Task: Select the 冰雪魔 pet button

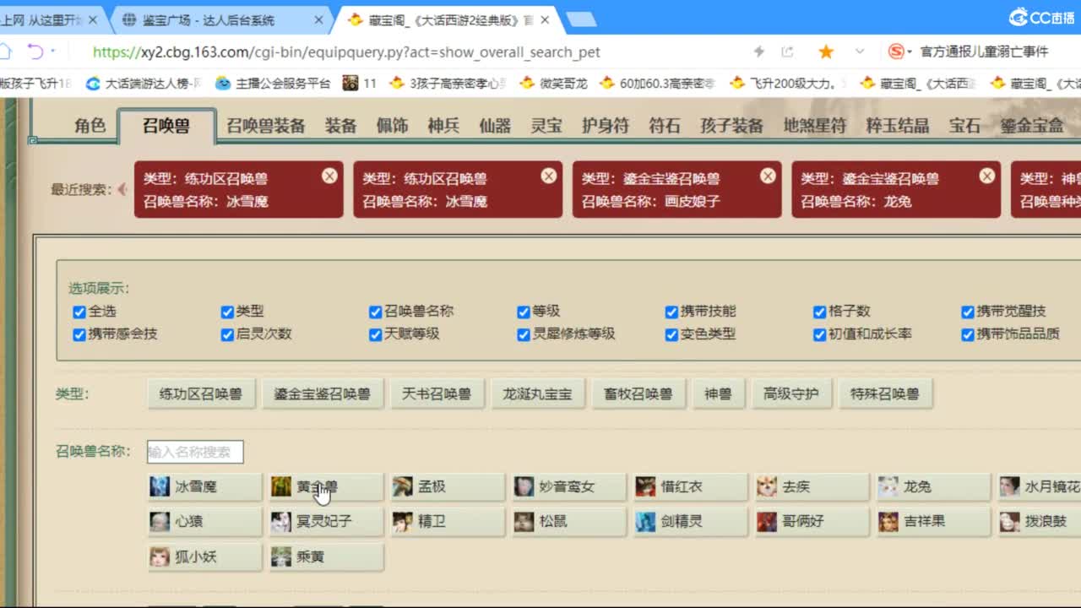Action: [205, 486]
